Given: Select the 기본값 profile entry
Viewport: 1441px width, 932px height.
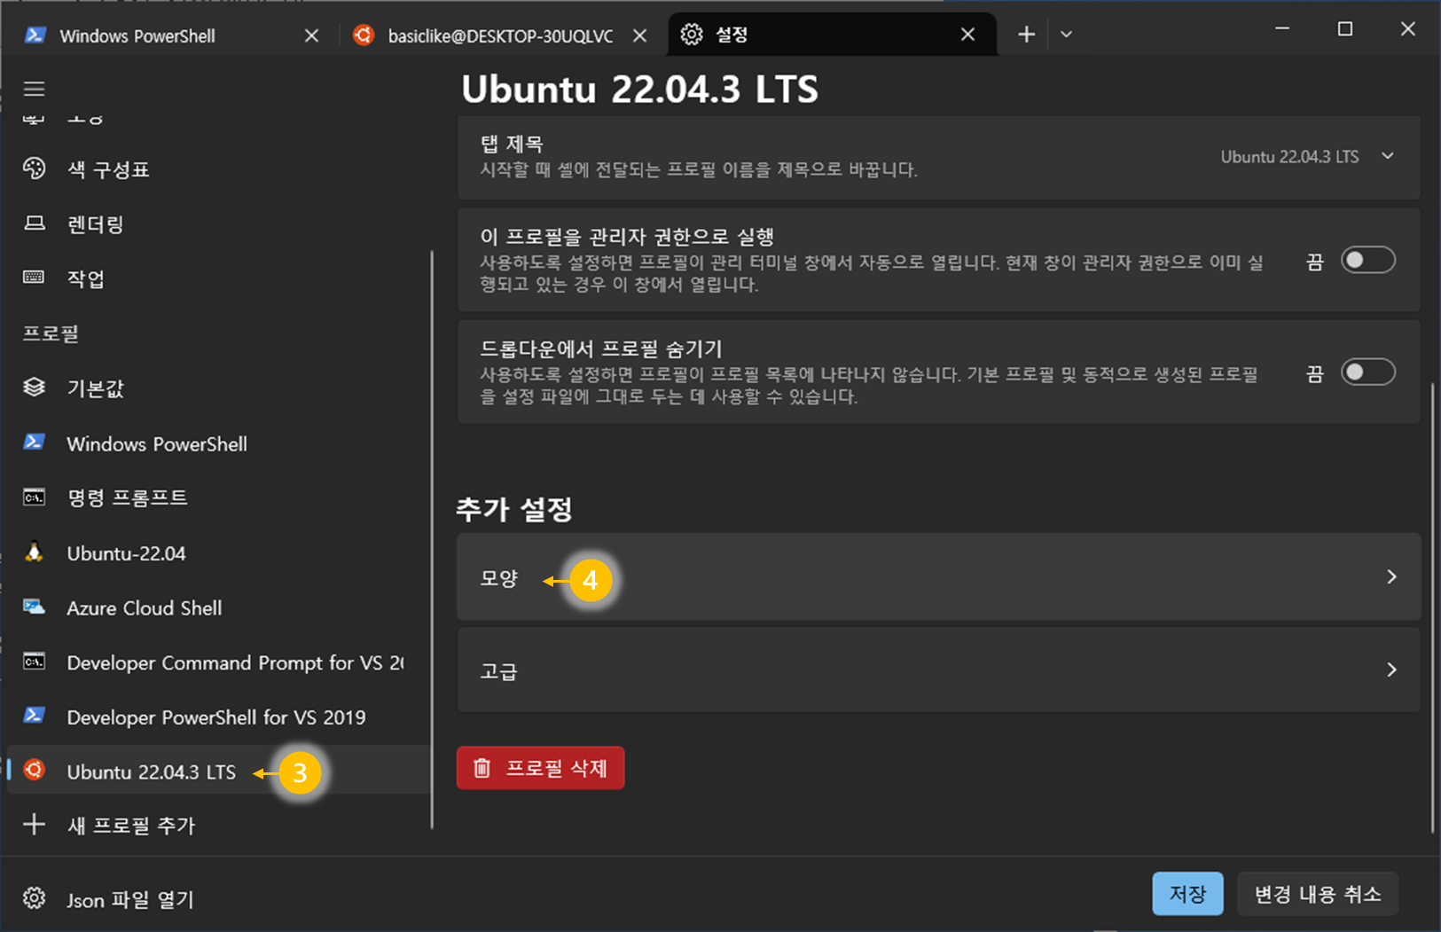Looking at the screenshot, I should (217, 388).
